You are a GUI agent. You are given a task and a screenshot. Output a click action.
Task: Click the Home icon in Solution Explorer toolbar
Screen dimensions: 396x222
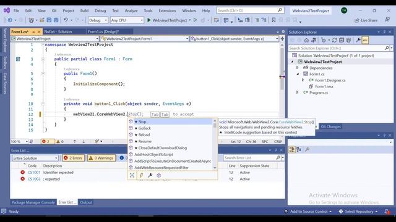306,40
